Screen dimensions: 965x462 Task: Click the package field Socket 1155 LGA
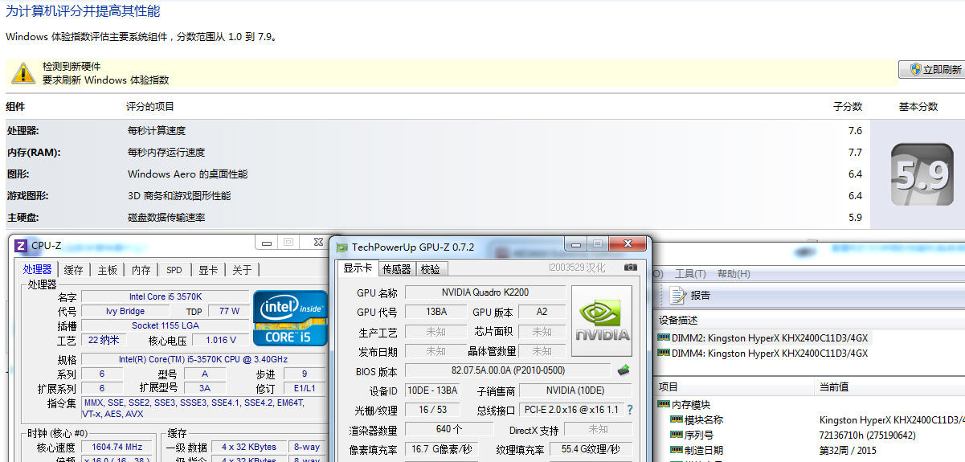(x=165, y=325)
